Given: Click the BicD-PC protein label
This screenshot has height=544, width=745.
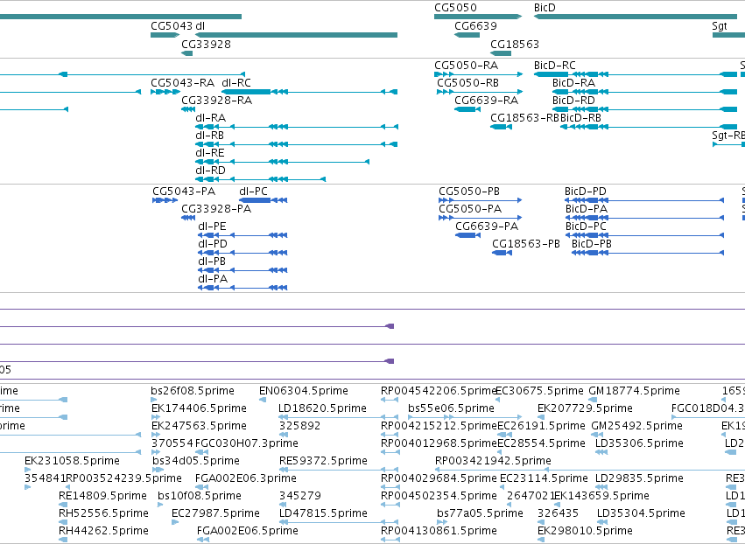Looking at the screenshot, I should pos(586,227).
